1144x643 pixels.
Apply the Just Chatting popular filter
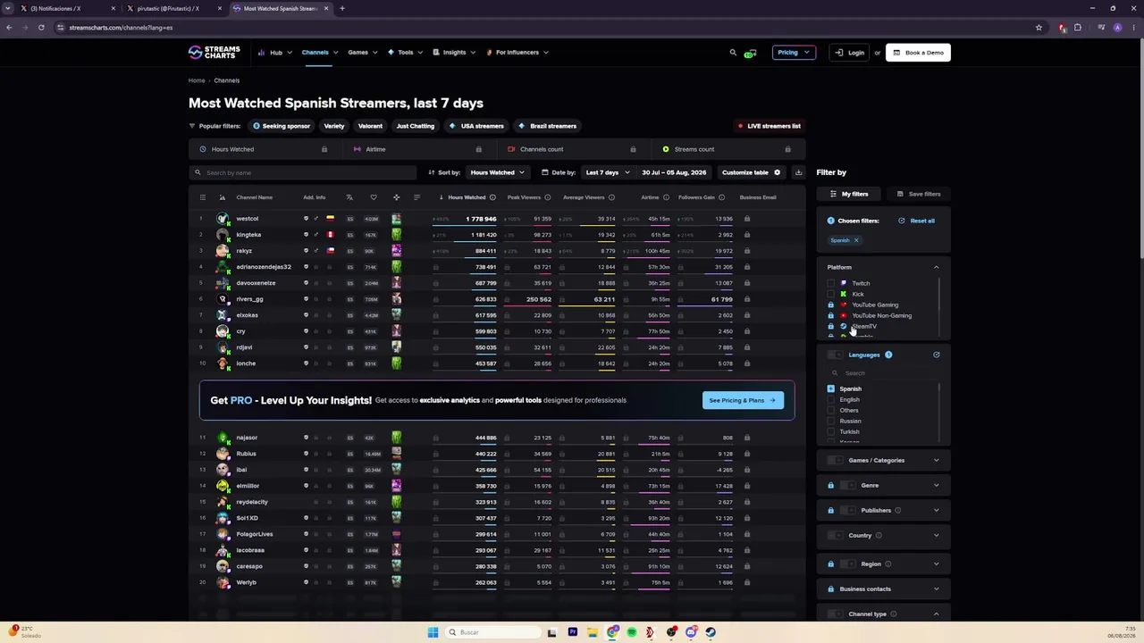[416, 126]
